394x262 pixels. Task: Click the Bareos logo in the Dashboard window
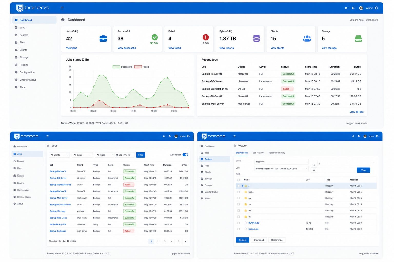pyautogui.click(x=33, y=8)
